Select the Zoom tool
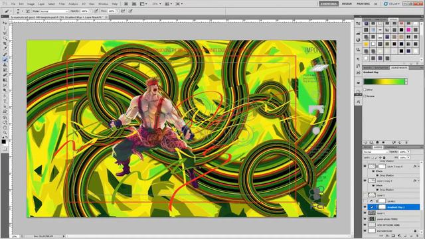The width and height of the screenshot is (425, 239). click(5, 132)
